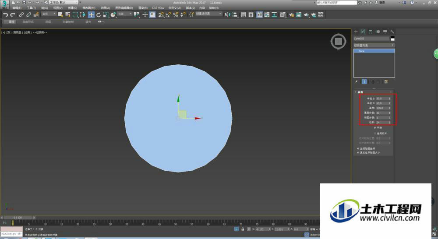Toggle the 2.5D Snaps button
438x239 pixels.
pyautogui.click(x=161, y=15)
